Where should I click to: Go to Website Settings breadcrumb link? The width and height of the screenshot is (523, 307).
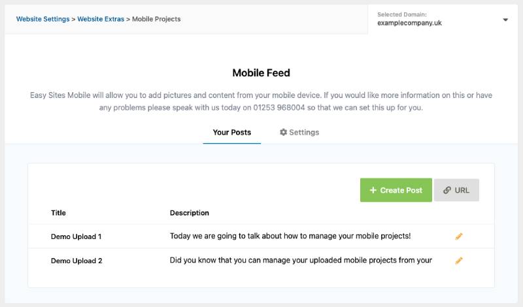(x=42, y=19)
